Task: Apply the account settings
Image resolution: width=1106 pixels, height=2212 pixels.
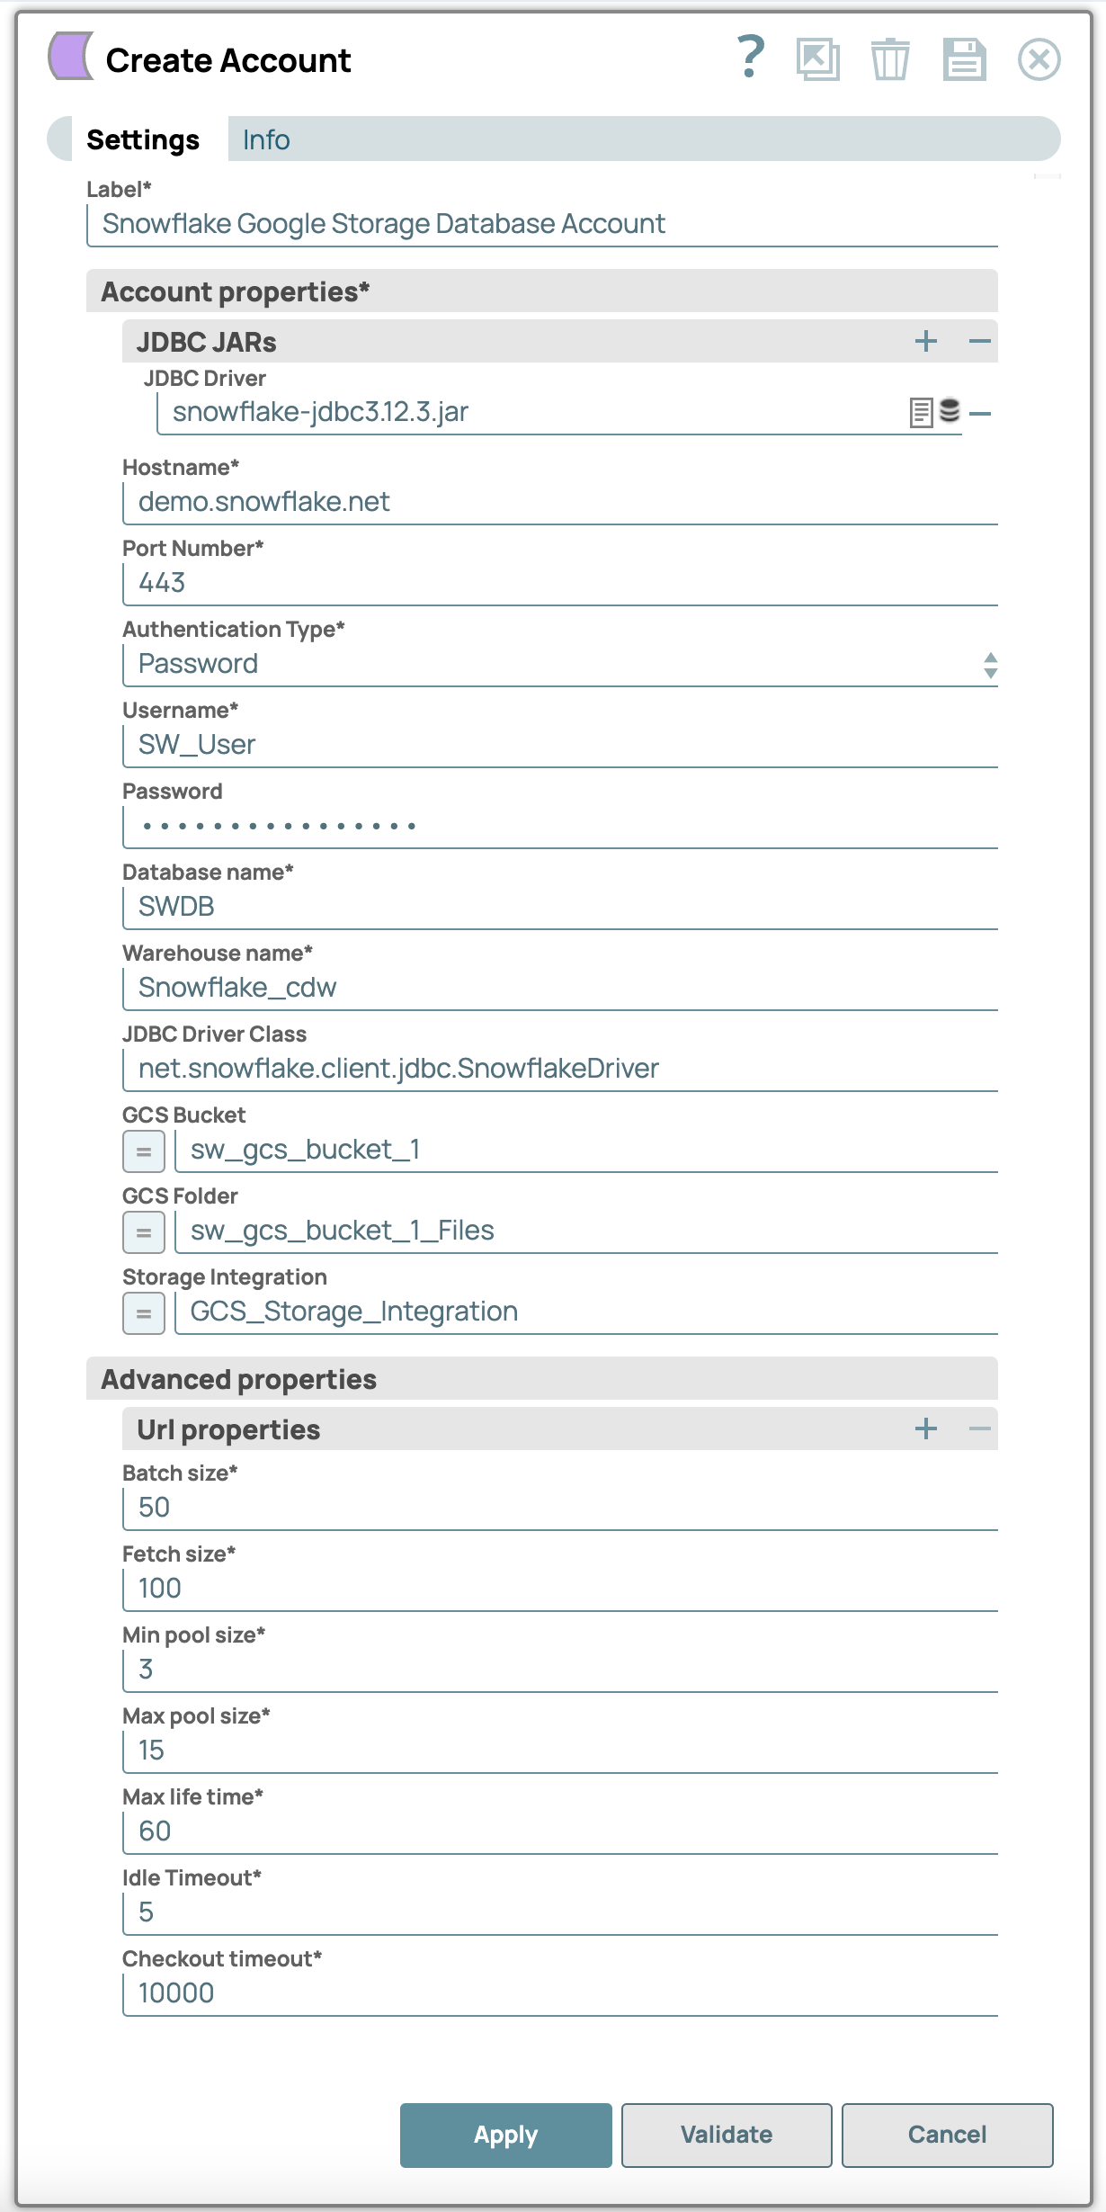Action: 505,2136
